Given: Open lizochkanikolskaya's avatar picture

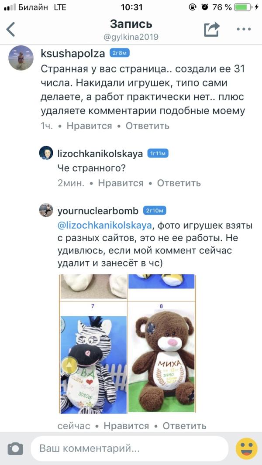Looking at the screenshot, I should [46, 153].
